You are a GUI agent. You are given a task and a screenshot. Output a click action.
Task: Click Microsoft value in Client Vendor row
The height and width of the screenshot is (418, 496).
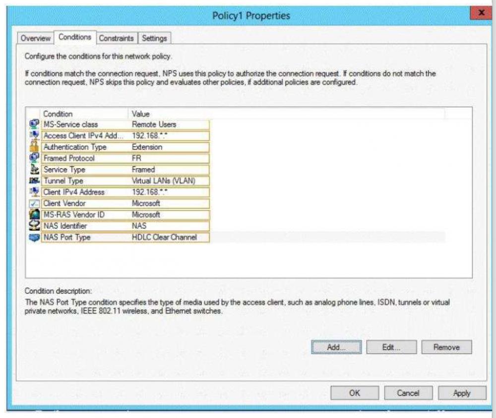click(x=146, y=203)
